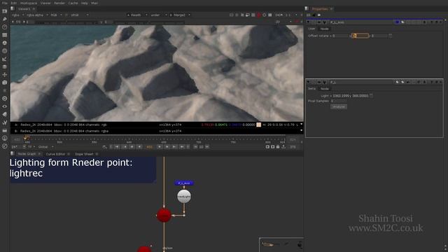
Task: Jump to the last frame
Action: pyautogui.click(x=182, y=146)
